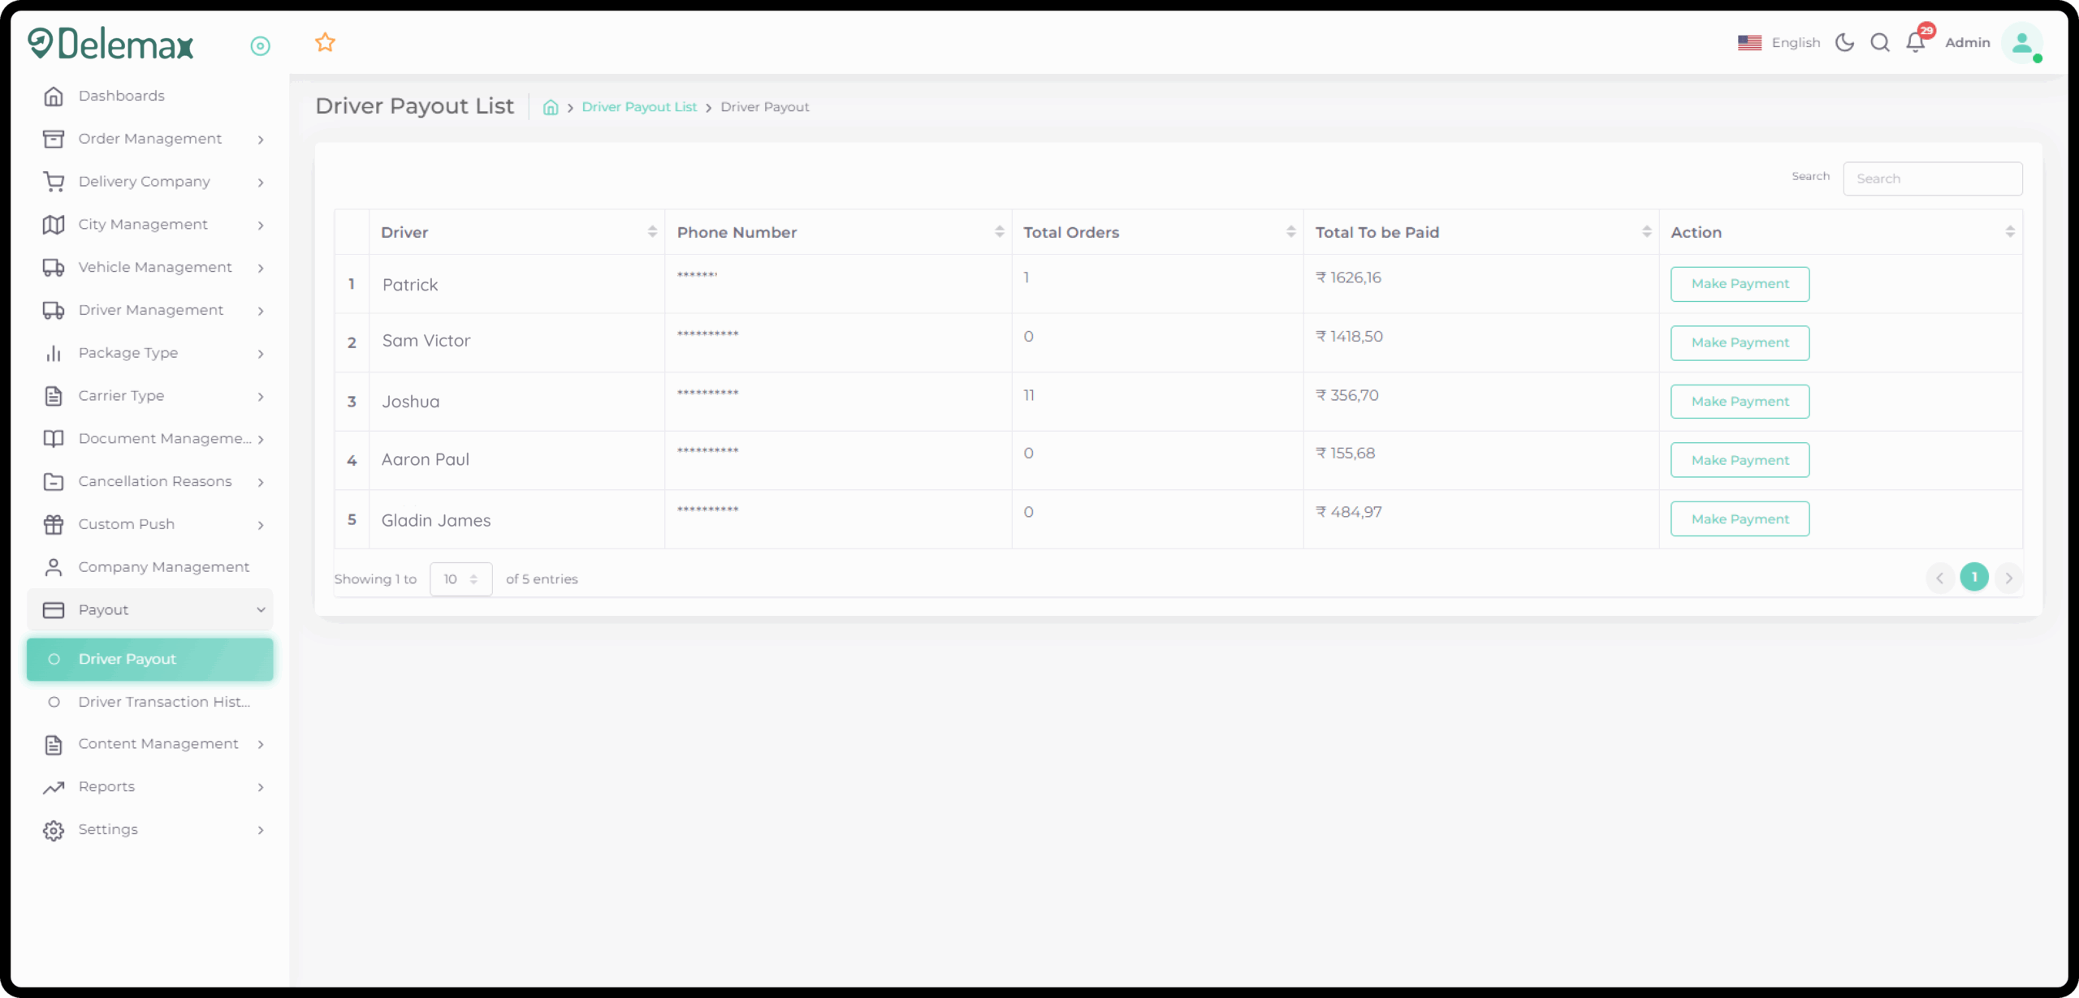The image size is (2079, 998).
Task: Open entries per page selector
Action: (460, 579)
